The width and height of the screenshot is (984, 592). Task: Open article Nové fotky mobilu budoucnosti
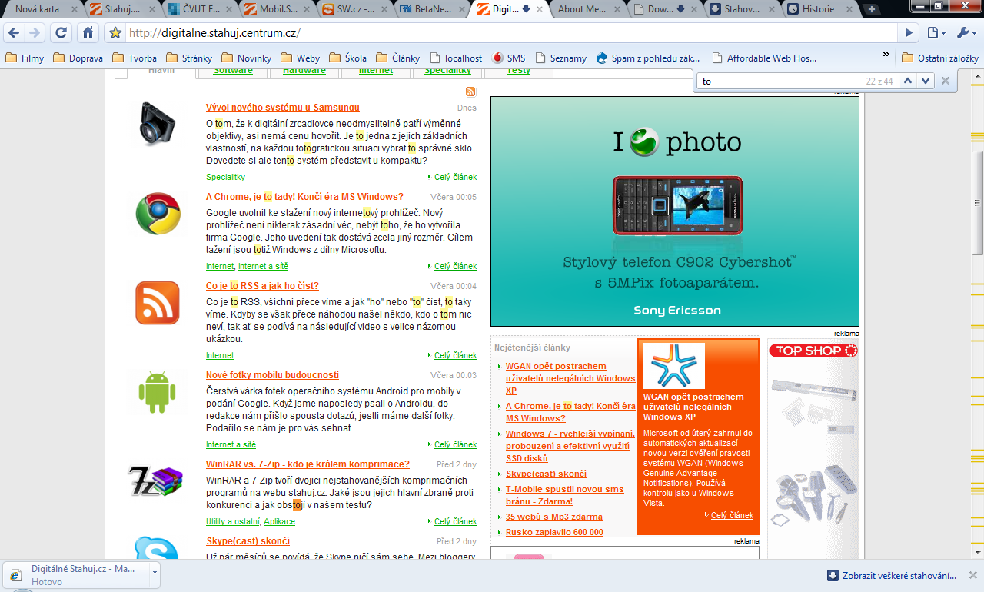click(x=272, y=375)
